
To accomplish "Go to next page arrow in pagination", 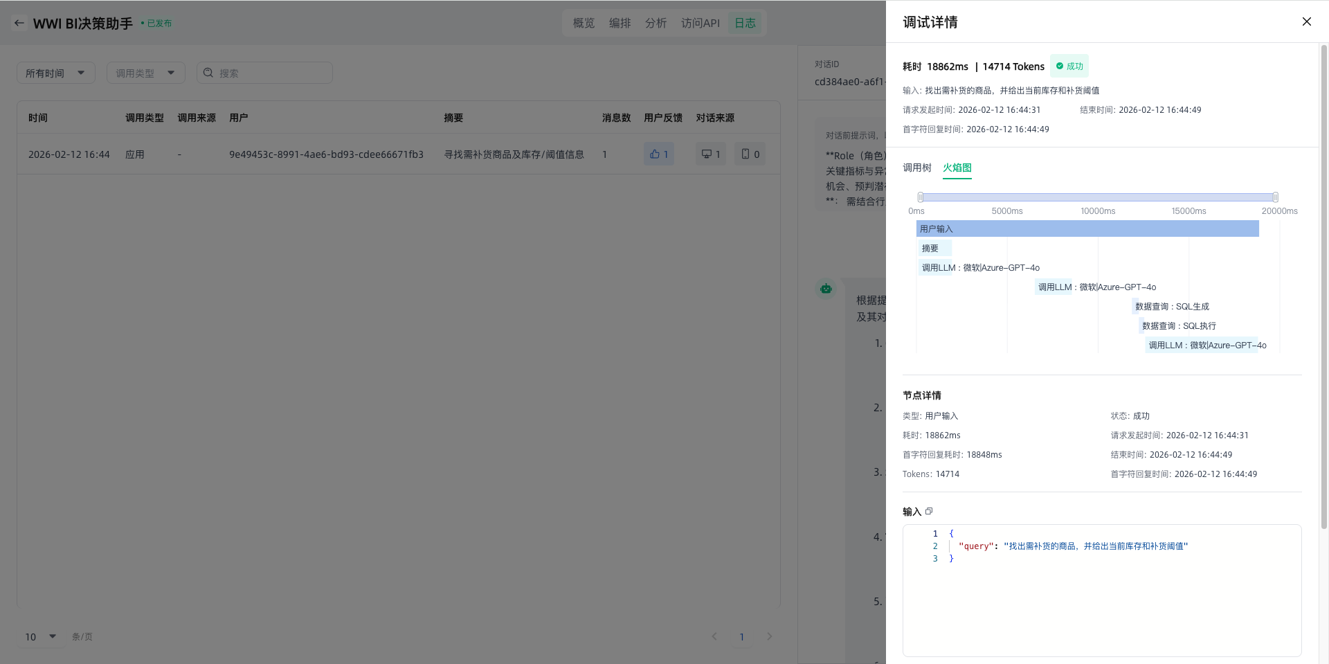I will pos(769,636).
